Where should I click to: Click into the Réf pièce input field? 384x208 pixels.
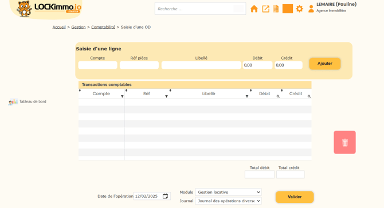coord(139,65)
